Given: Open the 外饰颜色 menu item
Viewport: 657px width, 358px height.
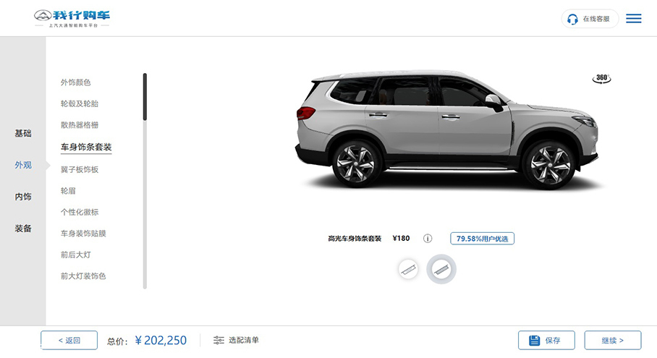Looking at the screenshot, I should pos(75,82).
